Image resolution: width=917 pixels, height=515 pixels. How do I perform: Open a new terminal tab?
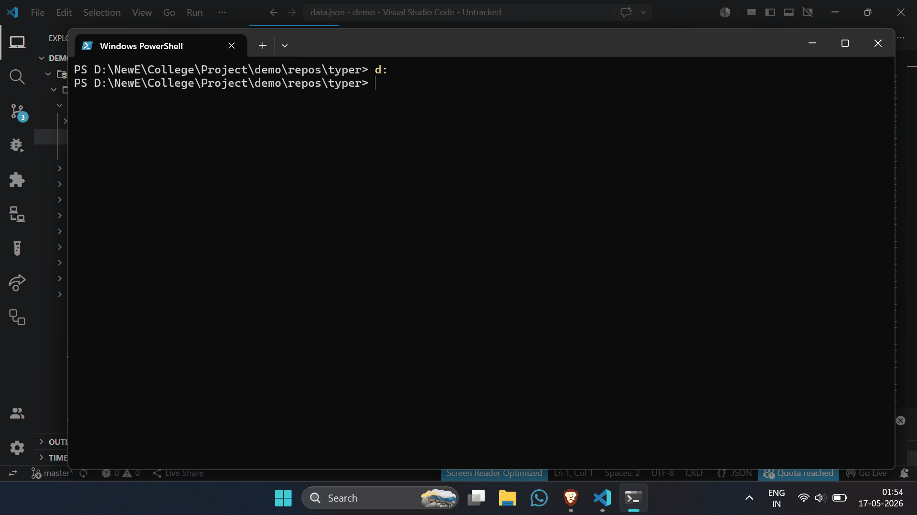263,46
